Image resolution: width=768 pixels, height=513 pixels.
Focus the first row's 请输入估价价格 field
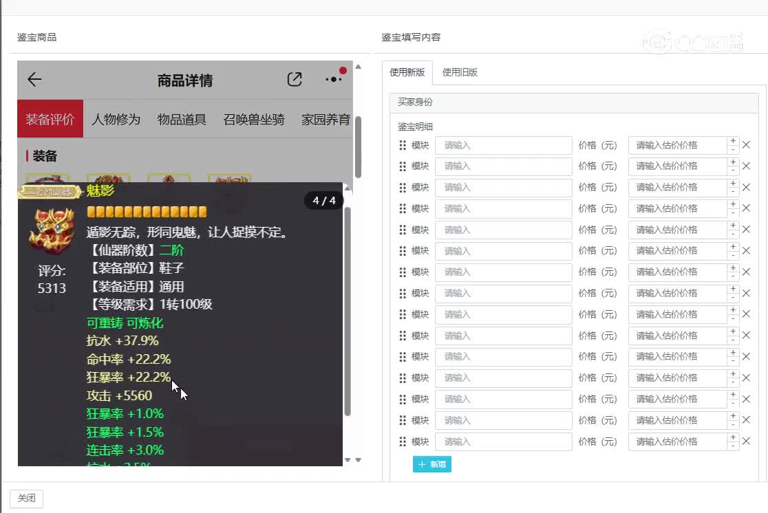click(678, 145)
